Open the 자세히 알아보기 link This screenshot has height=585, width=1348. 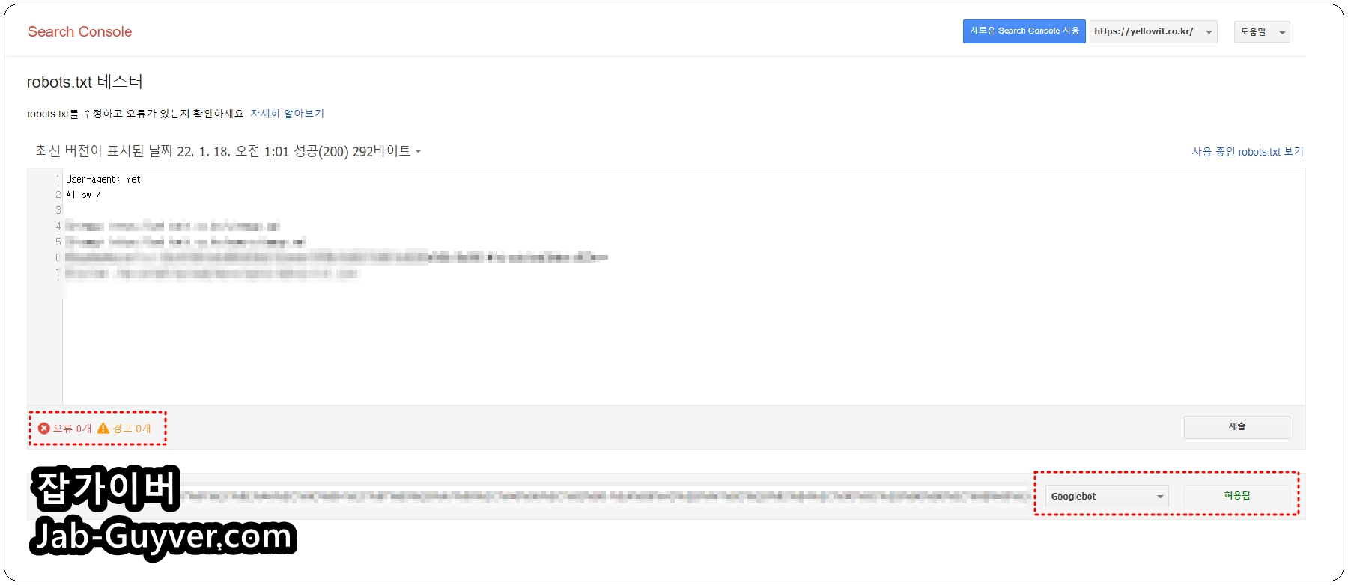tap(287, 114)
